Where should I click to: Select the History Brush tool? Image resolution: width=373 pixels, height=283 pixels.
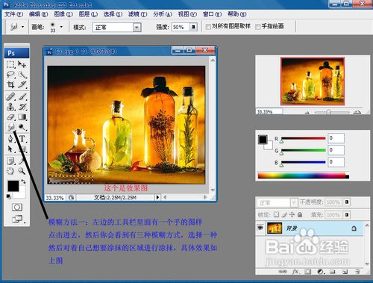pos(22,107)
